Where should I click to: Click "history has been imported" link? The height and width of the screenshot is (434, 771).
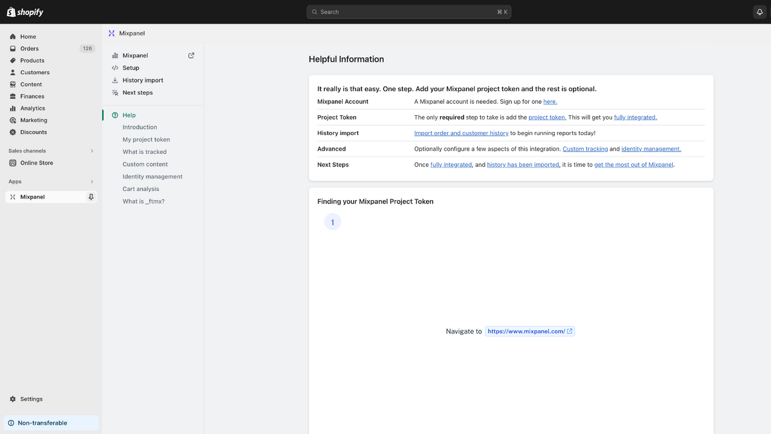523,165
